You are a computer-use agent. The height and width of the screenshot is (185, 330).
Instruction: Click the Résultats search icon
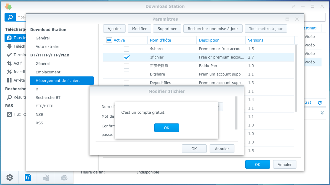point(9,97)
